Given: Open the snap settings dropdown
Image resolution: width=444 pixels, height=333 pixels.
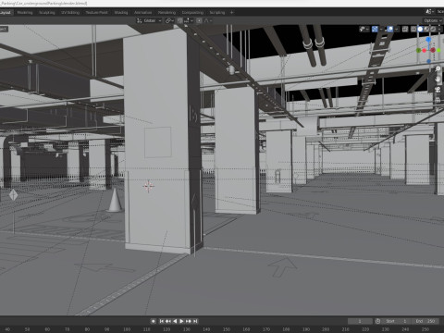Looking at the screenshot, I should 189,20.
